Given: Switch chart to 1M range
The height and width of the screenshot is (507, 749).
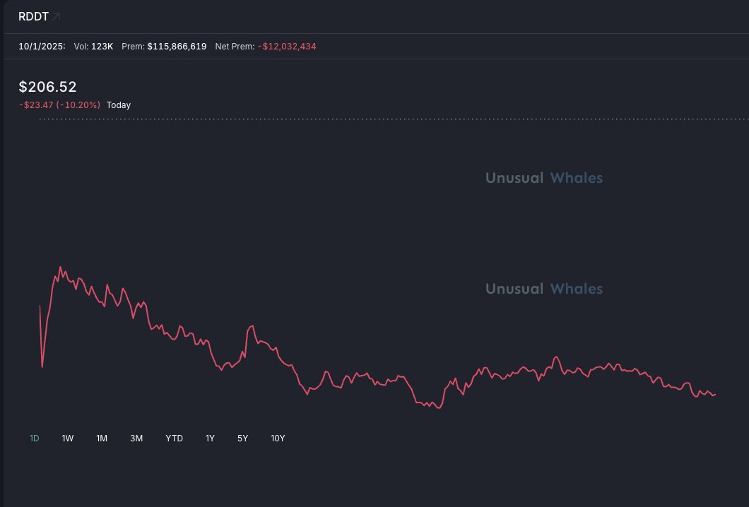Looking at the screenshot, I should click(x=102, y=439).
